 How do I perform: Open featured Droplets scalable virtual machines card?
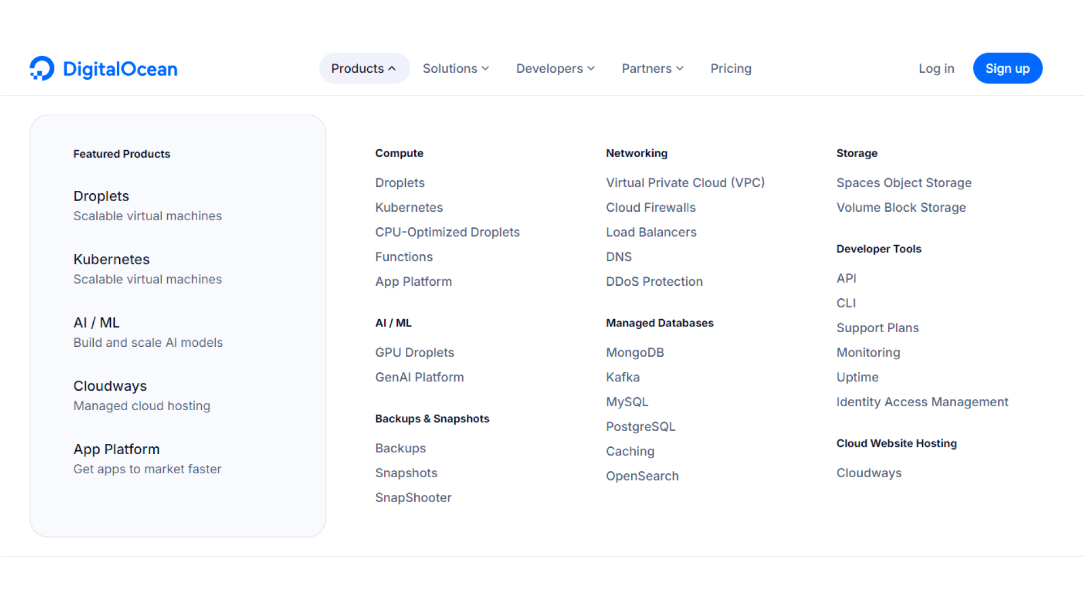(147, 206)
